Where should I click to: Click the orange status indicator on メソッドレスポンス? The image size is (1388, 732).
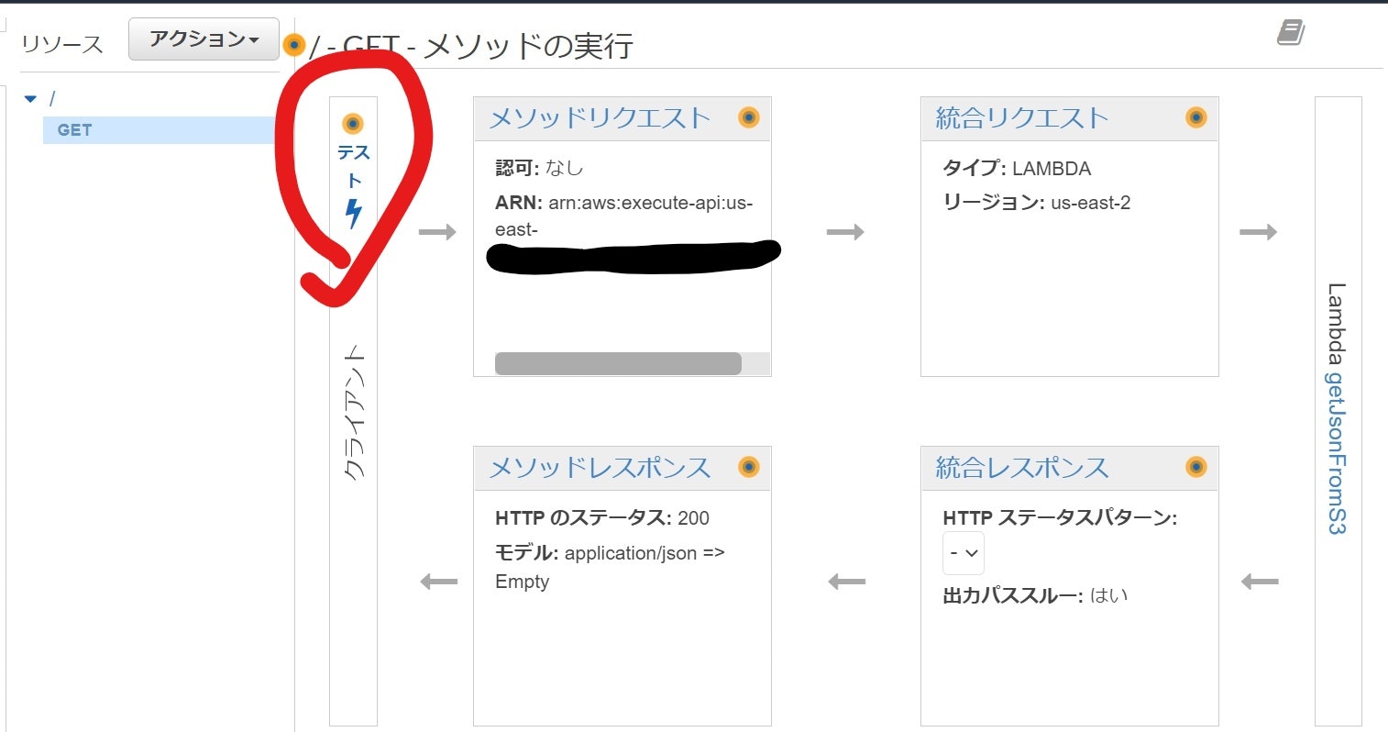click(749, 468)
